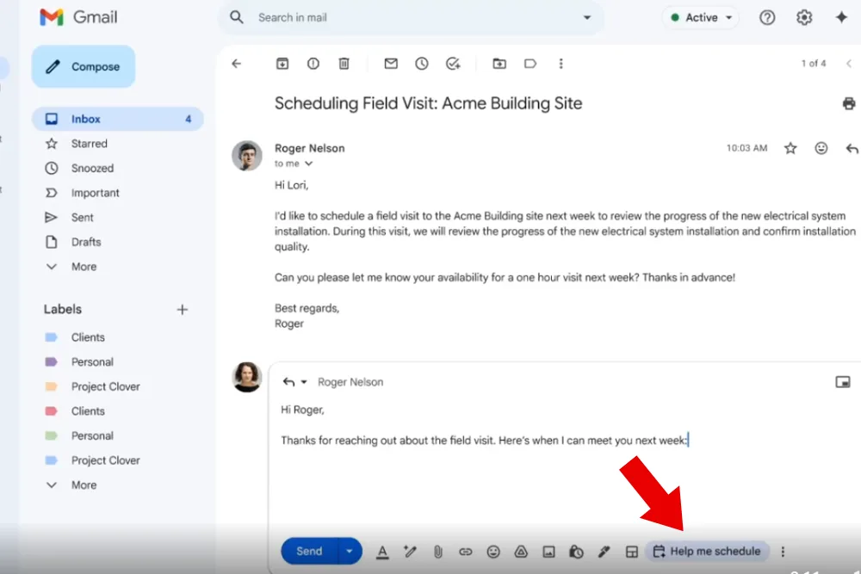Screen dimensions: 861x574
Task: Open Gmail settings gear
Action: click(x=804, y=17)
